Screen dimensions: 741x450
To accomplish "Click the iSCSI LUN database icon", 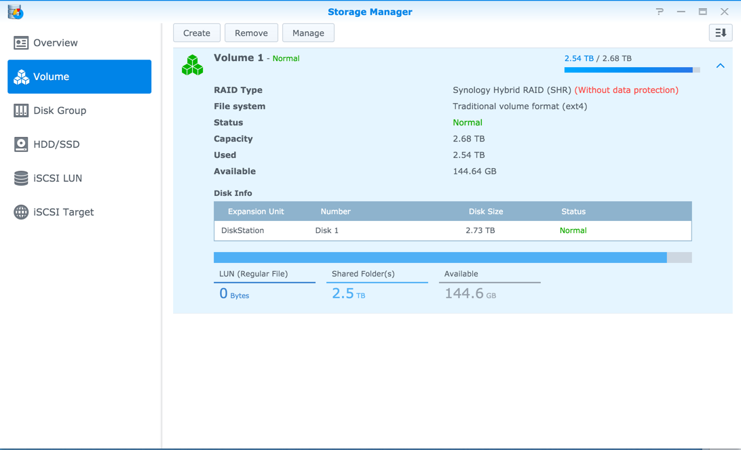I will tap(21, 178).
